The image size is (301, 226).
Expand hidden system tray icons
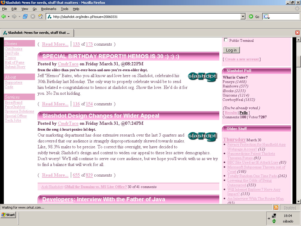269,219
